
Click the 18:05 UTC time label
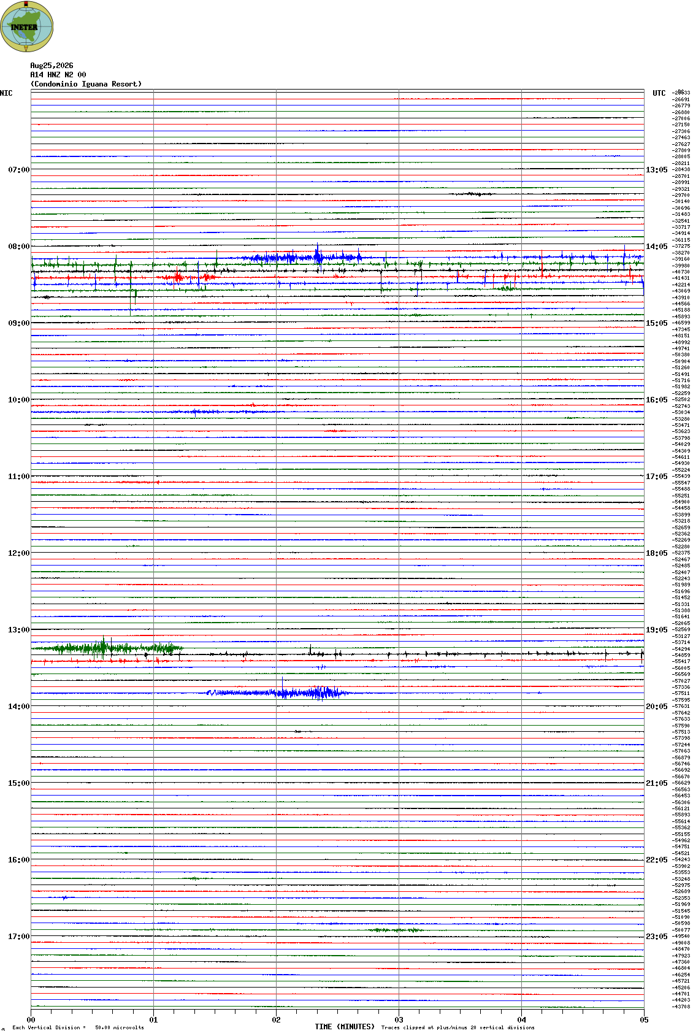tap(657, 553)
